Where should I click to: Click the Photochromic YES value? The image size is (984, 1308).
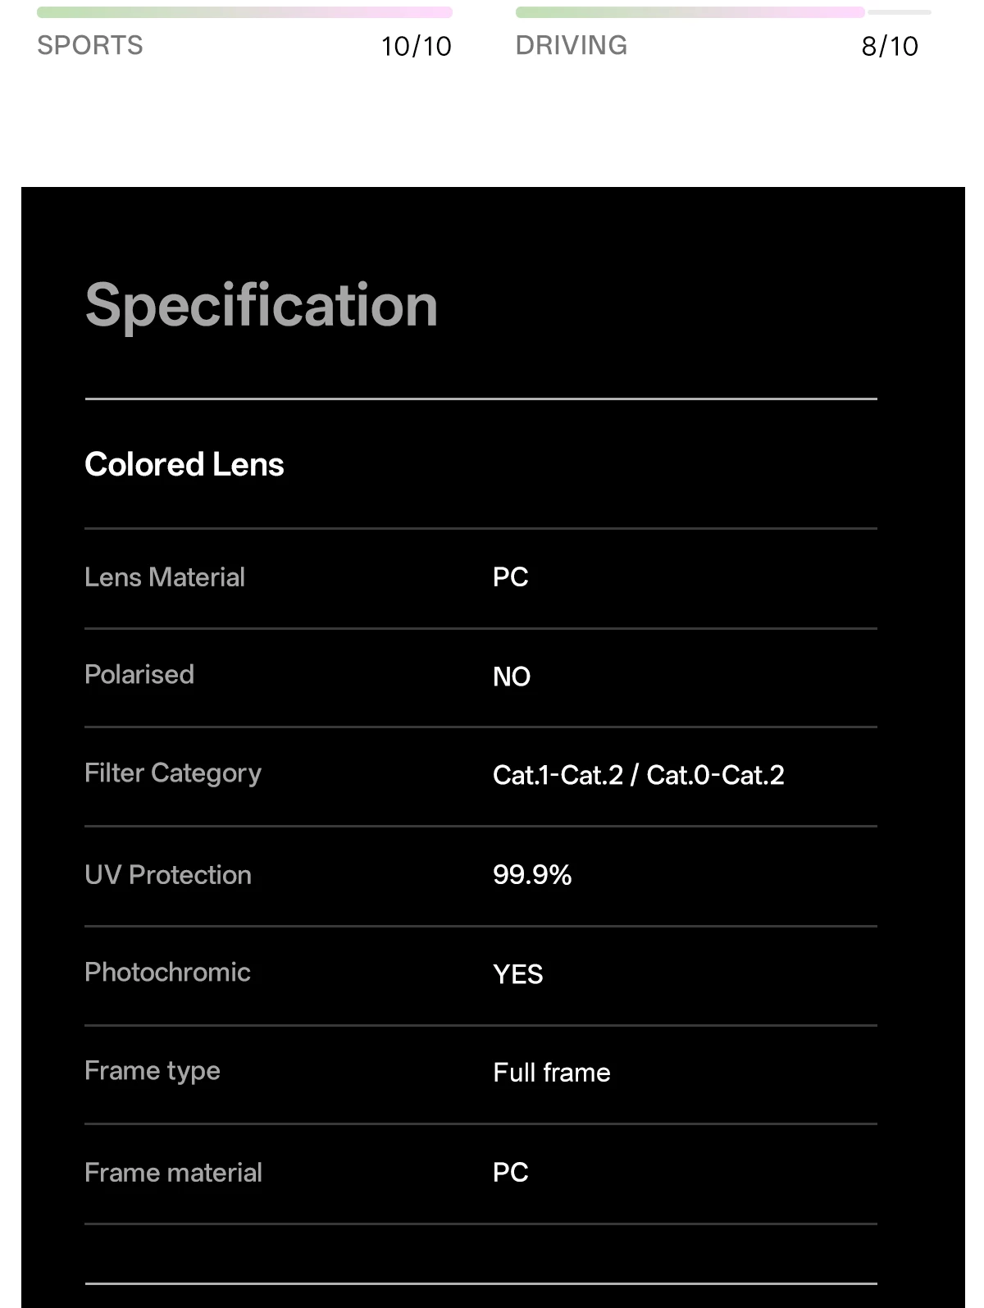(517, 974)
